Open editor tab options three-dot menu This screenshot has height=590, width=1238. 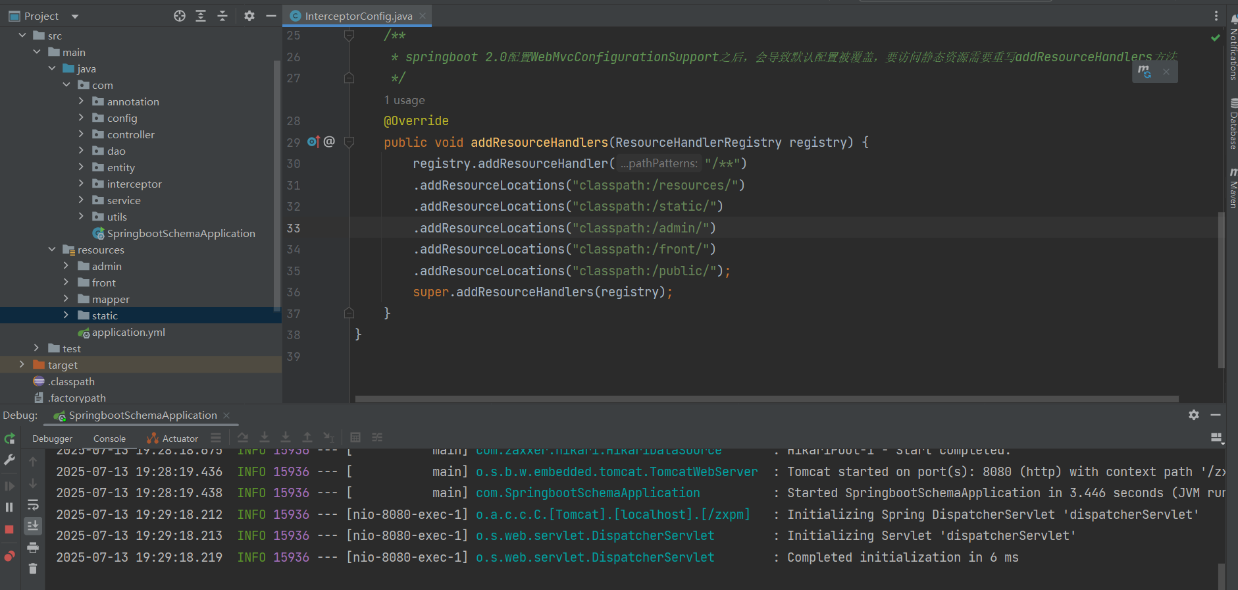[x=1216, y=16]
